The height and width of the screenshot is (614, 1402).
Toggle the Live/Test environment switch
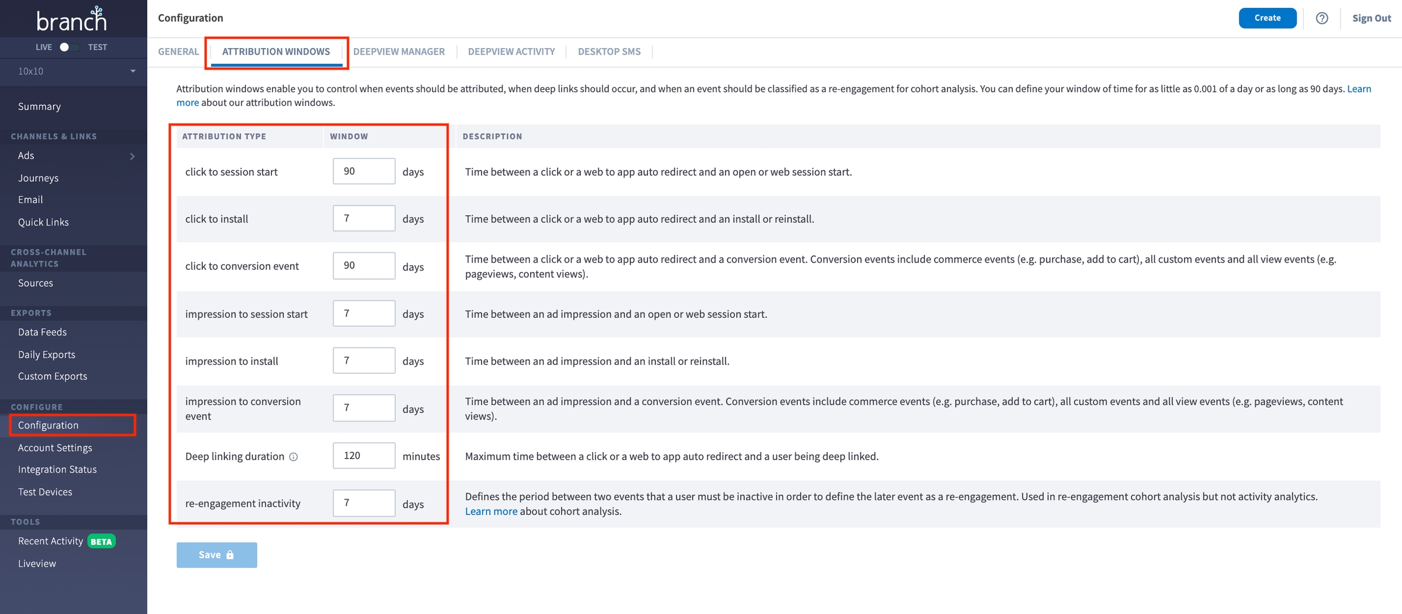[68, 47]
